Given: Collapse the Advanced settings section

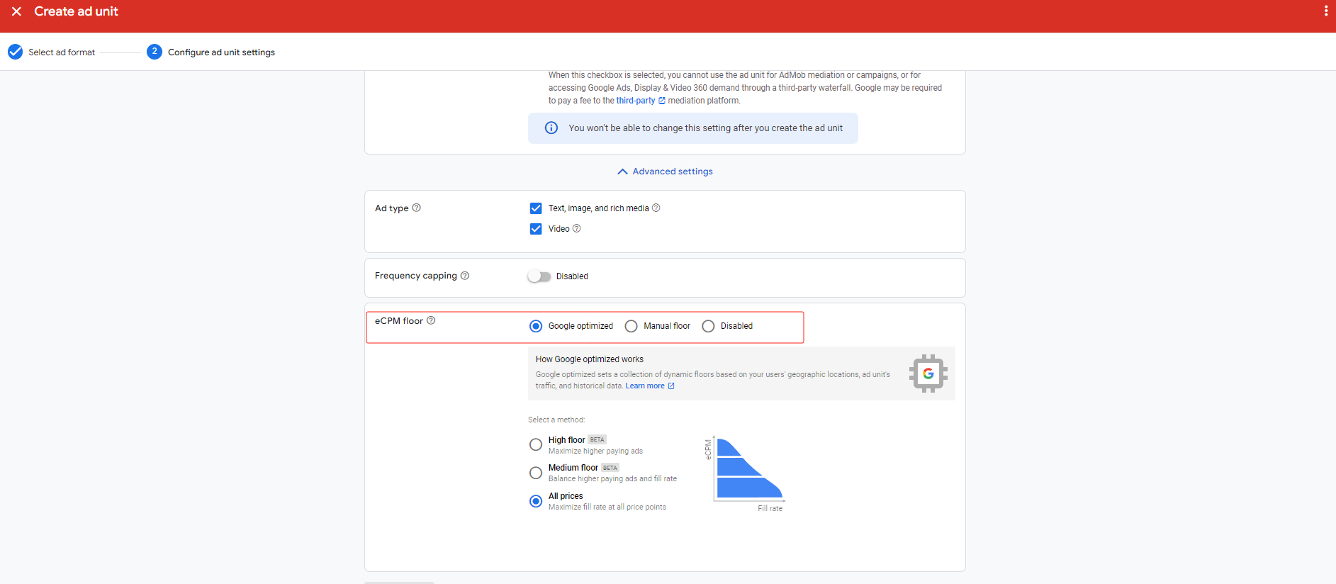Looking at the screenshot, I should coord(665,172).
